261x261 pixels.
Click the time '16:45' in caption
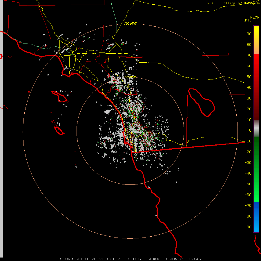(194, 259)
